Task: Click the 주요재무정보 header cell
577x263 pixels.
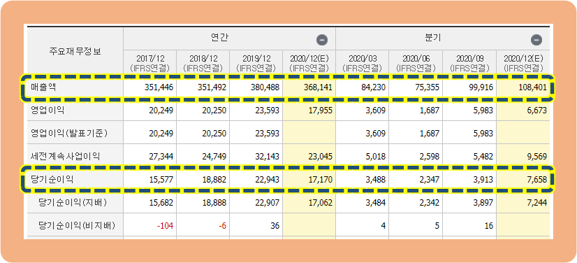Action: pos(75,51)
